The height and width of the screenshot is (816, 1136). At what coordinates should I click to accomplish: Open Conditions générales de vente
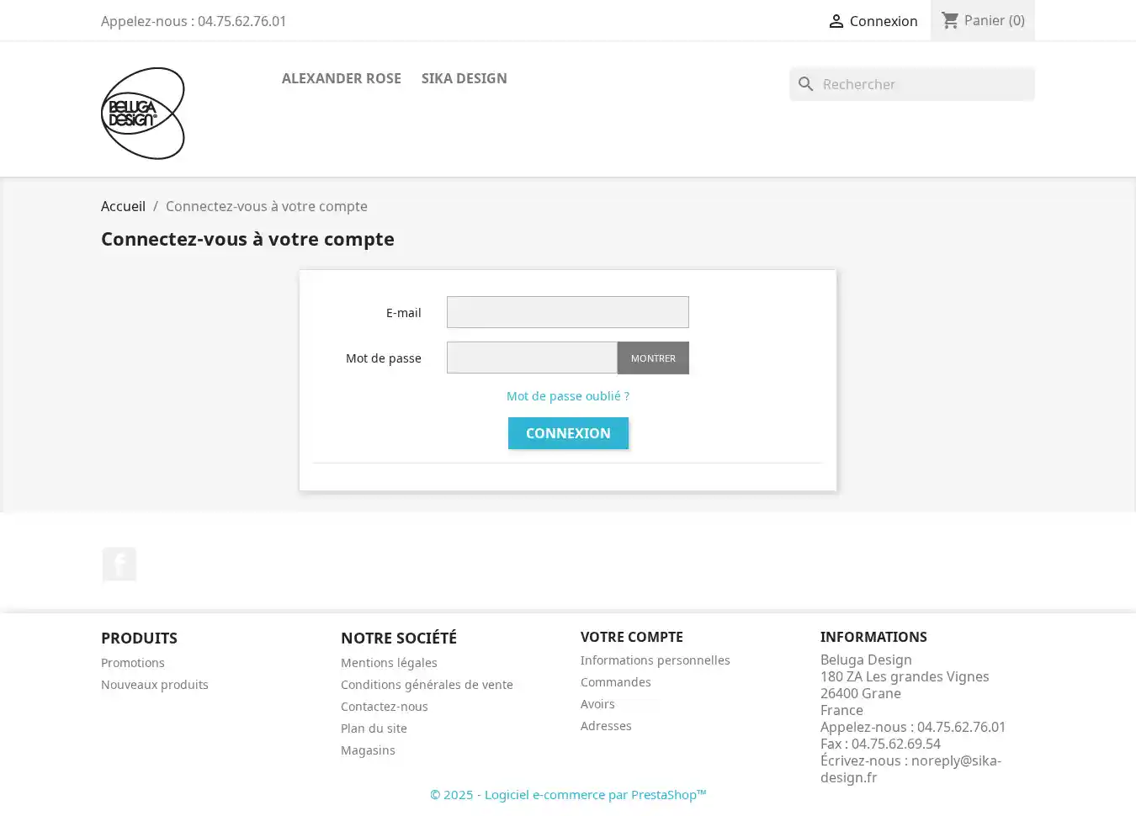(427, 685)
